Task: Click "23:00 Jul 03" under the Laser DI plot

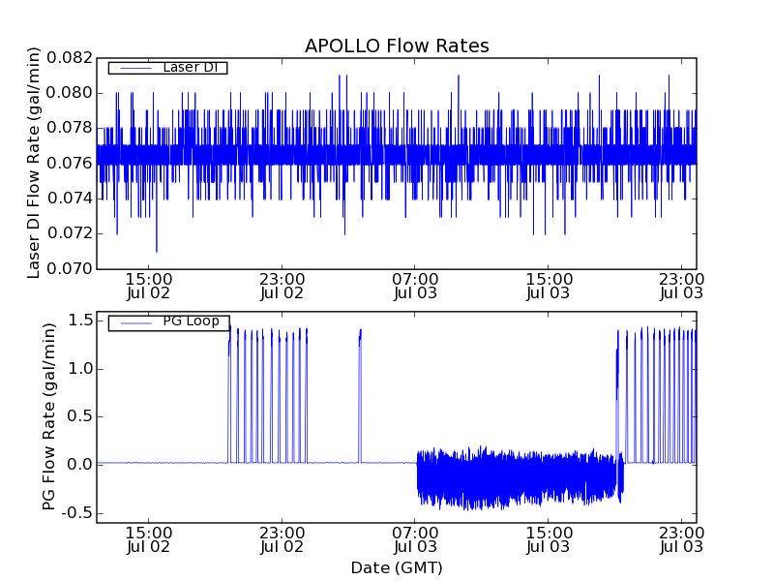Action: coord(682,286)
